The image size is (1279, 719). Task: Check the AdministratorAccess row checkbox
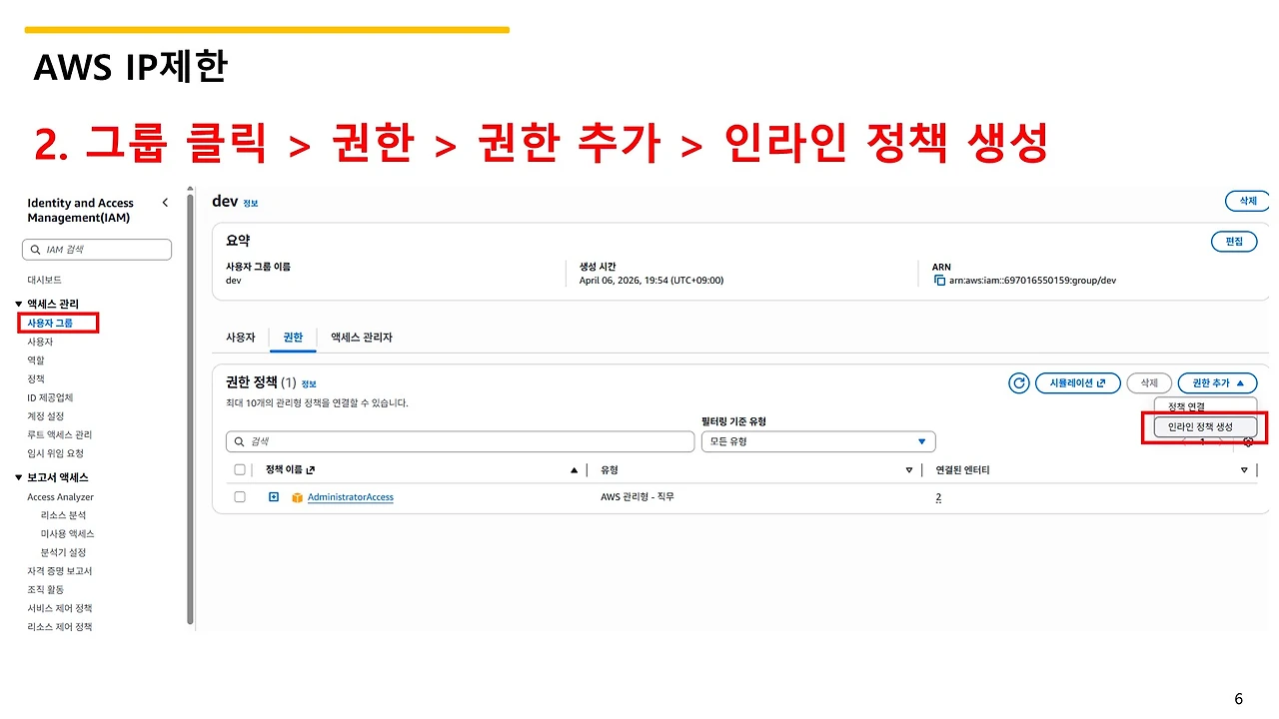point(239,496)
